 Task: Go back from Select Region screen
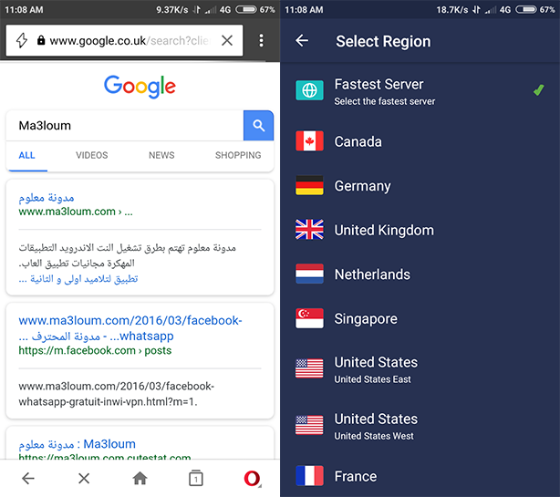(x=302, y=40)
